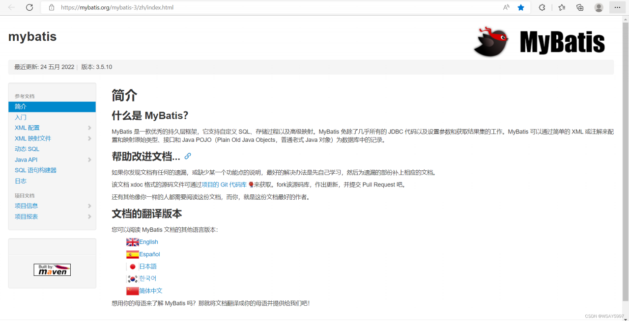Open the 한국어 translation link

[147, 278]
